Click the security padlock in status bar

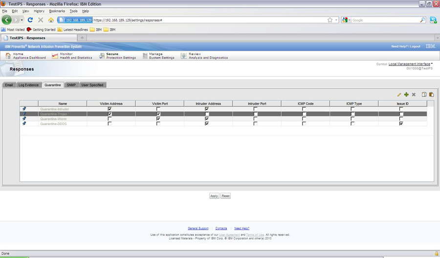click(x=437, y=254)
